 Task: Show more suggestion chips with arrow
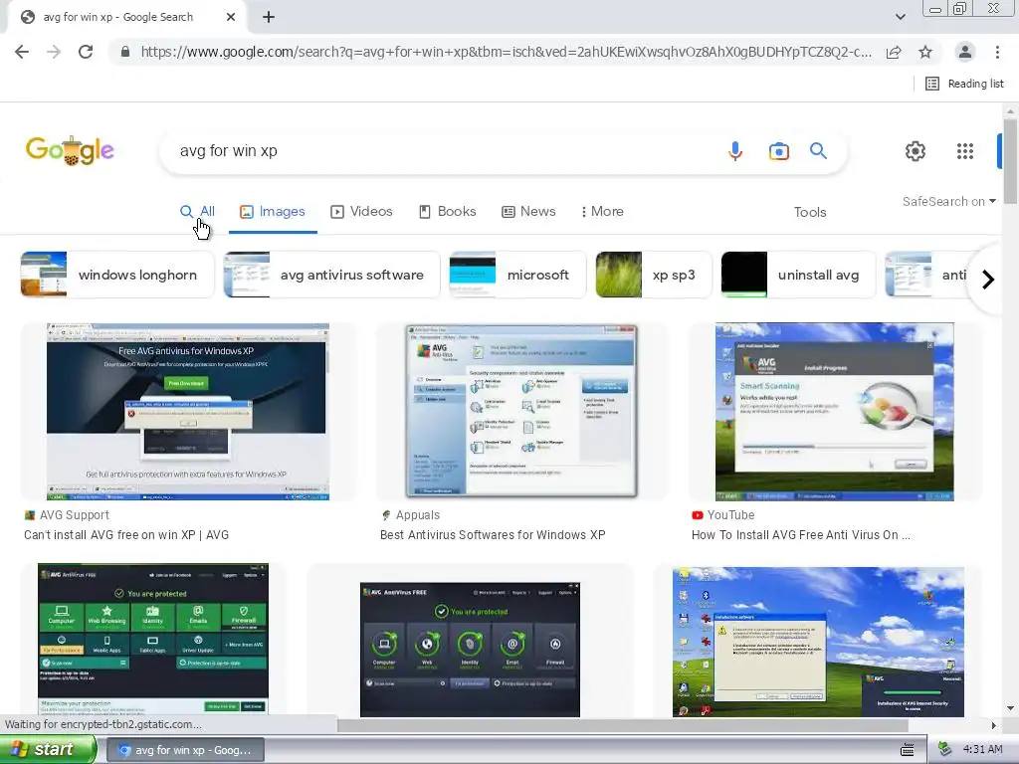tap(988, 280)
